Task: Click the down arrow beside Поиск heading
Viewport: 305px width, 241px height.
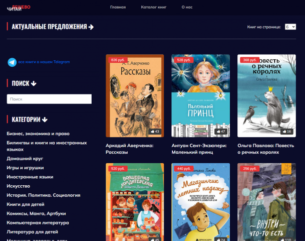Action: 34,83
